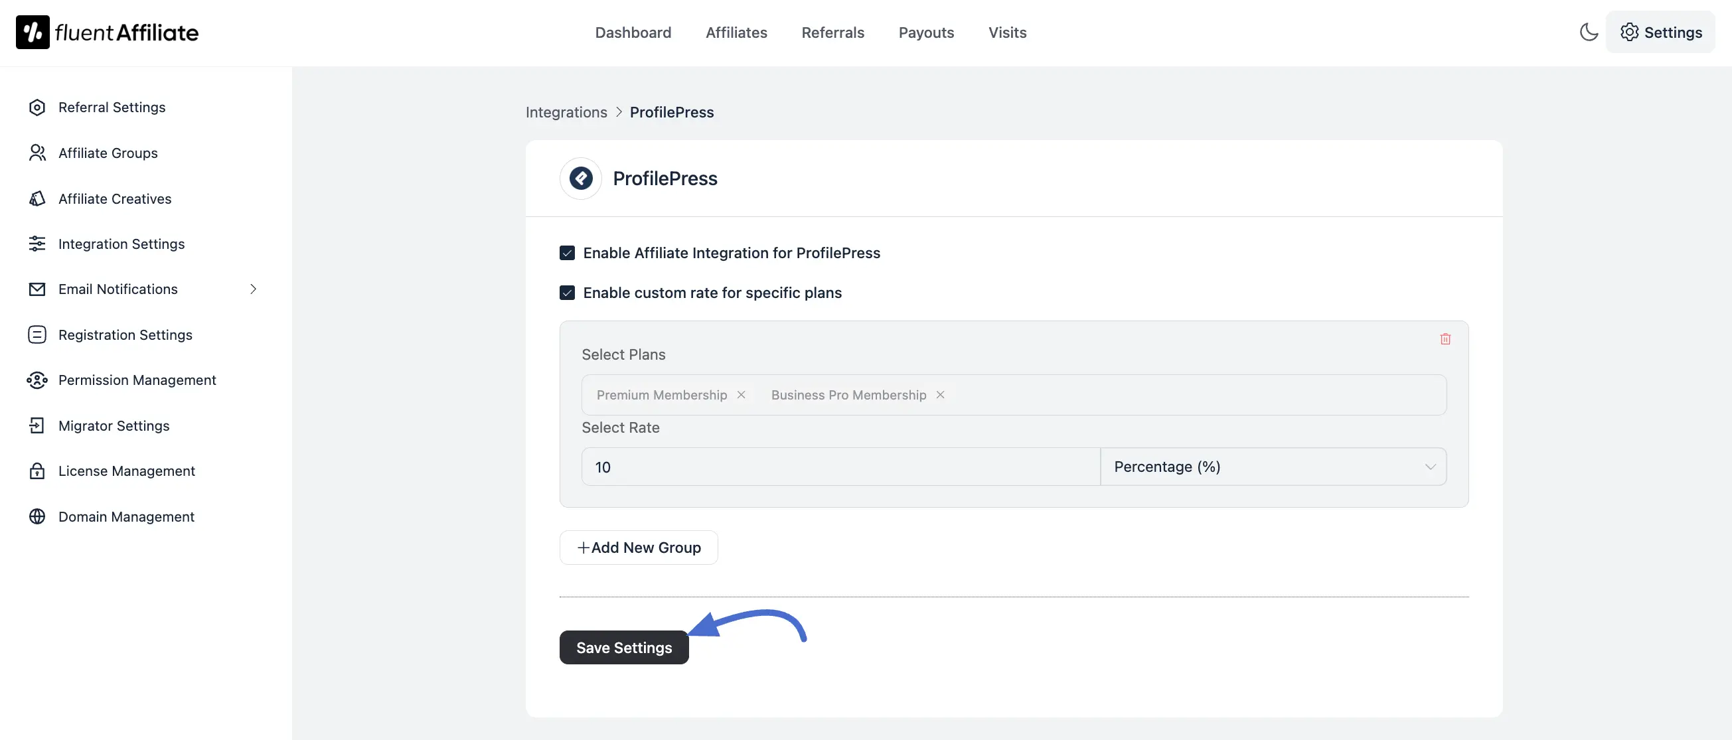
Task: Select the Permission Management sidebar icon
Action: [37, 380]
